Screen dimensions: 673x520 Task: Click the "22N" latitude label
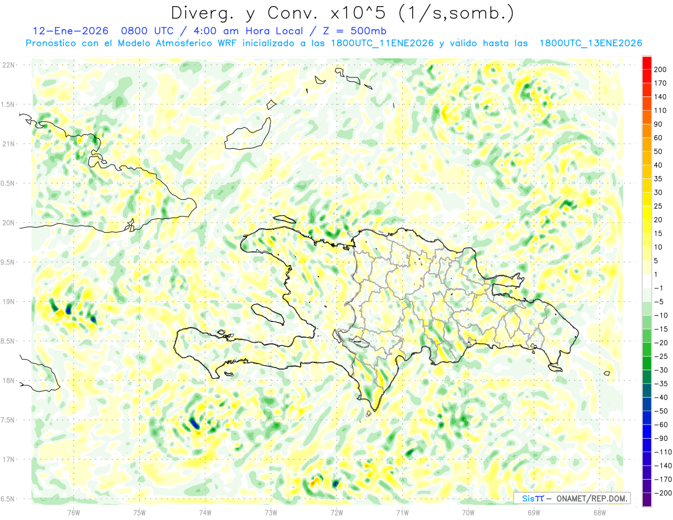8,65
